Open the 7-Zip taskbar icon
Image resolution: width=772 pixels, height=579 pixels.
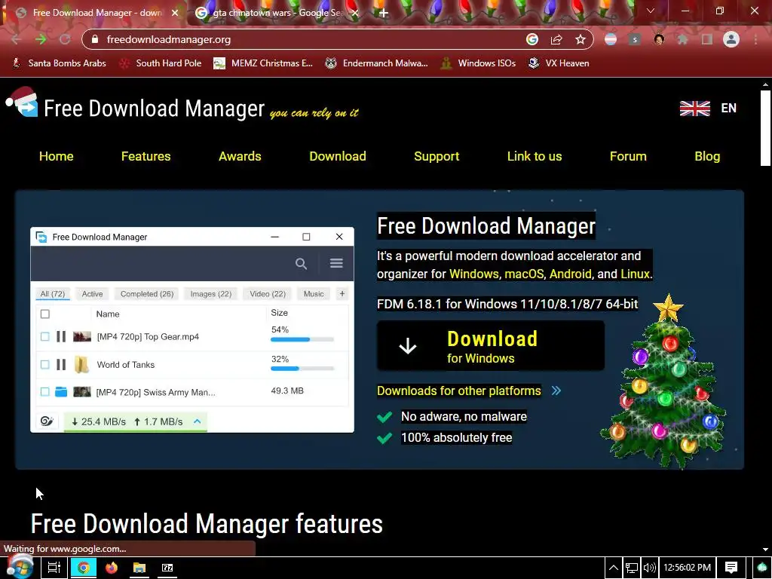tap(167, 568)
